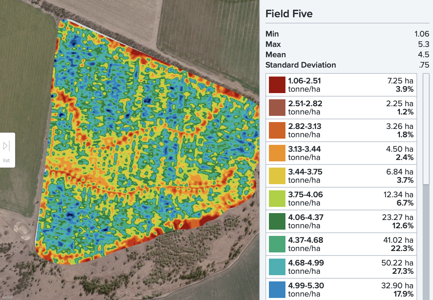Select the teal 4.68-4.99 swatch
Viewport: 433px width, 300px height.
pyautogui.click(x=277, y=267)
